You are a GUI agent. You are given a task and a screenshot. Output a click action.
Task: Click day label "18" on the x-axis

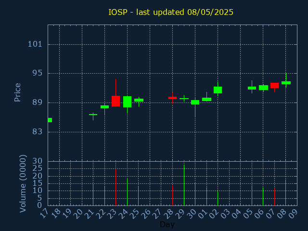(56, 213)
